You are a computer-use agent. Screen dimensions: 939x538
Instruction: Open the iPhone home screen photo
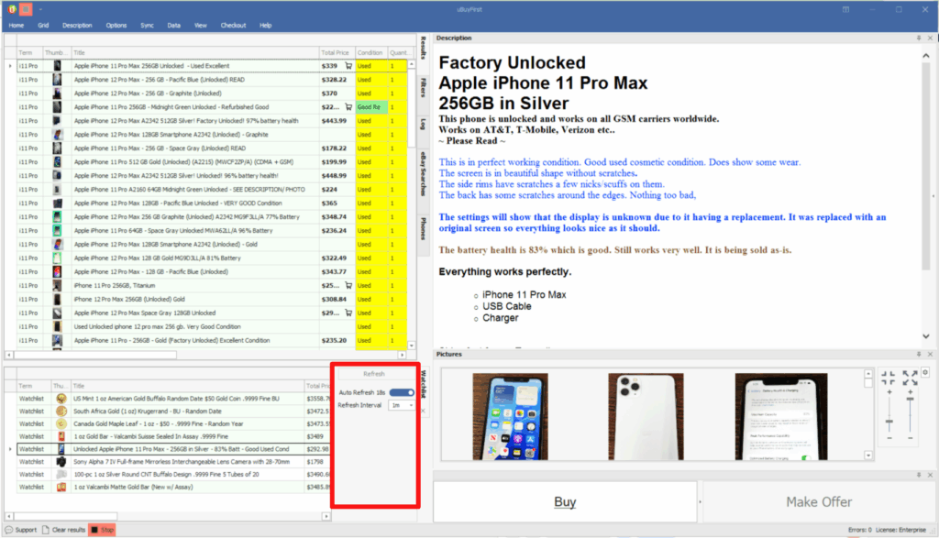[510, 416]
